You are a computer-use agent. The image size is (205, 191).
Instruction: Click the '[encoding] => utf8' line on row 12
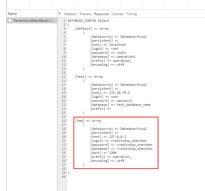tap(107, 65)
